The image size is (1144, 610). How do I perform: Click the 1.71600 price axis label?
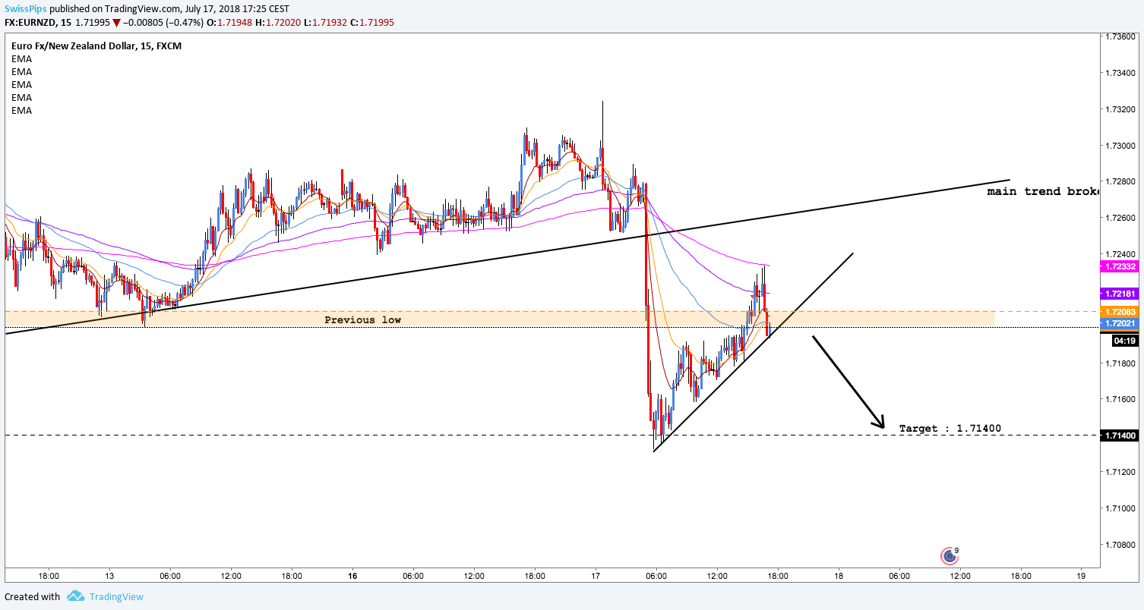coord(1120,399)
